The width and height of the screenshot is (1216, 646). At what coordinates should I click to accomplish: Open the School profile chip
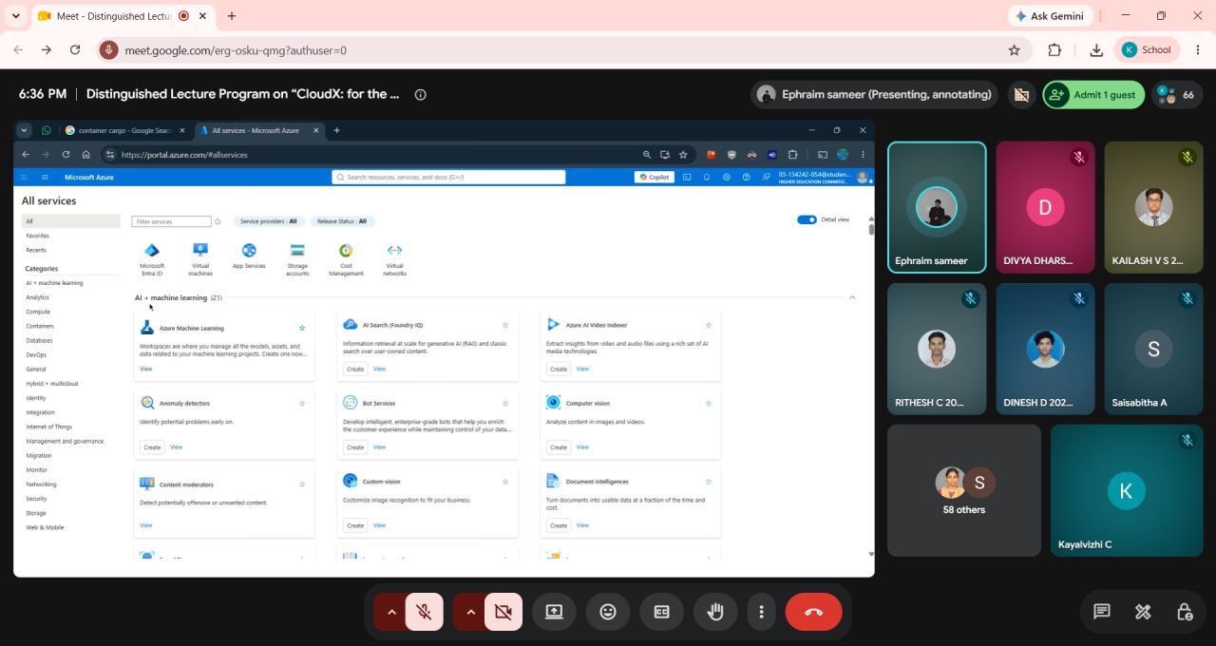click(1148, 50)
